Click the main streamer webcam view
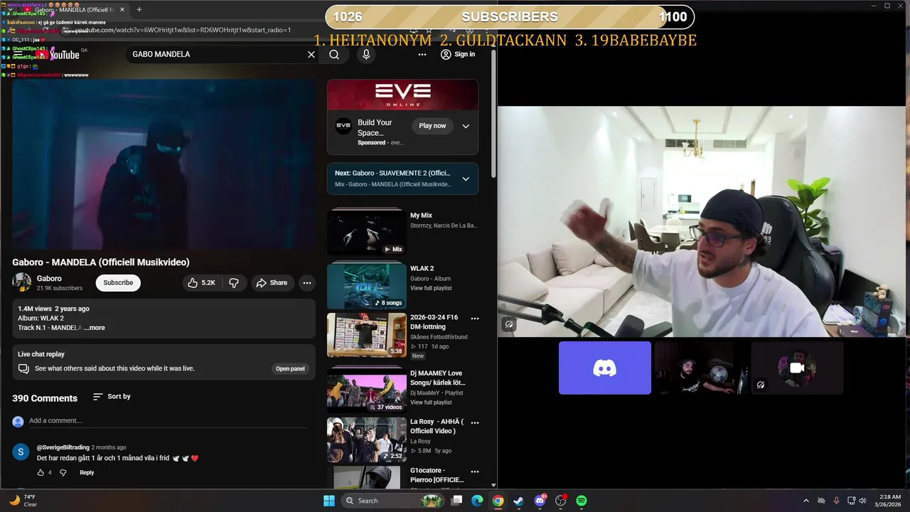The image size is (910, 512). coord(702,222)
